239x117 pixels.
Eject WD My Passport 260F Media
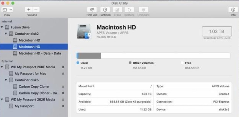click(63, 67)
